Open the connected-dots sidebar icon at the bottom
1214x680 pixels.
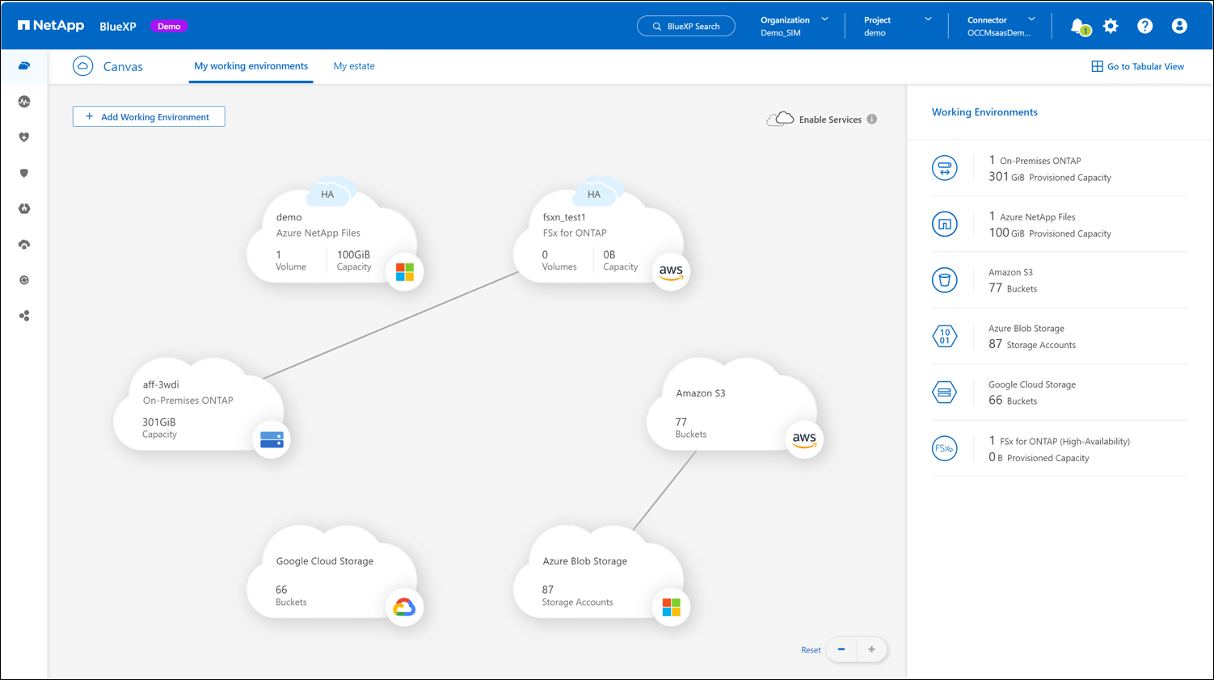pos(24,316)
